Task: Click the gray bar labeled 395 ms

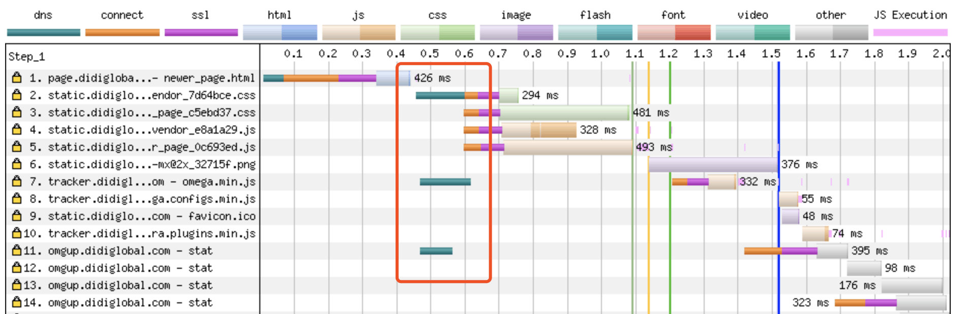Action: [832, 250]
